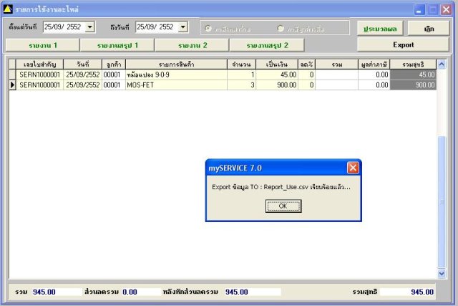
Task: Switch to รายงานสรุป 2 summary tab
Action: pos(267,45)
